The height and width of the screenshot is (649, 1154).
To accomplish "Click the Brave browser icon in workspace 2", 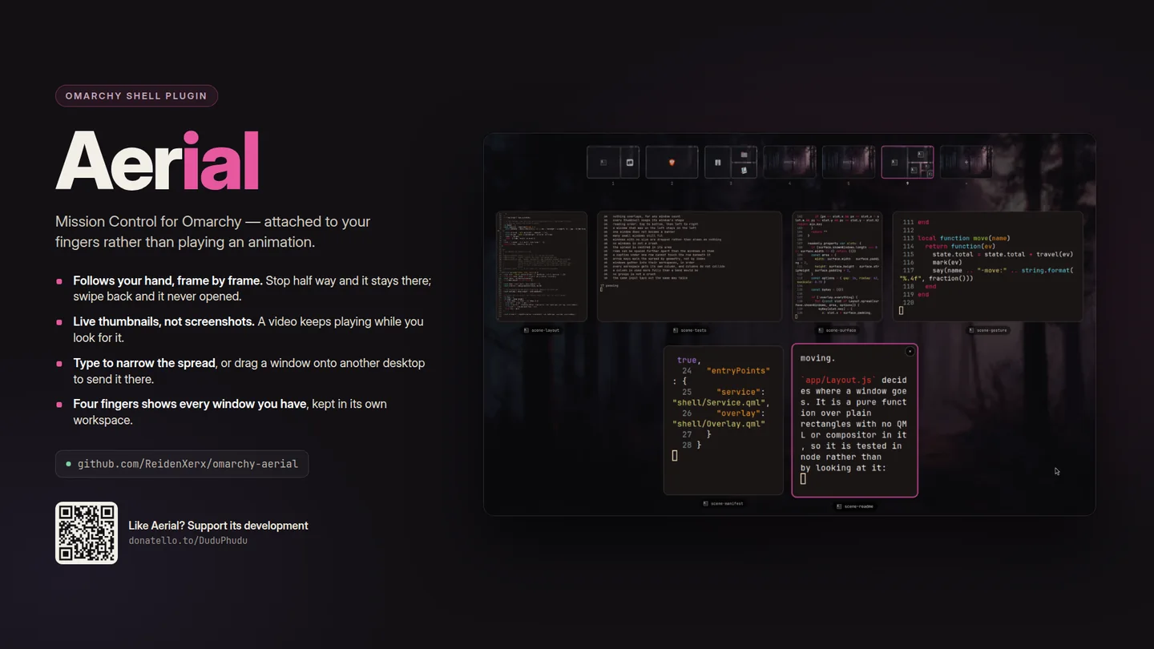I will [672, 163].
